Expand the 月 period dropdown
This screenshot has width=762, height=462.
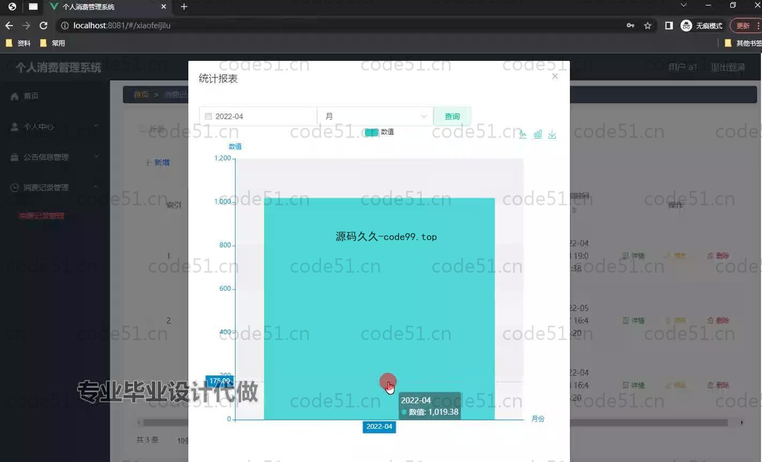click(x=375, y=116)
